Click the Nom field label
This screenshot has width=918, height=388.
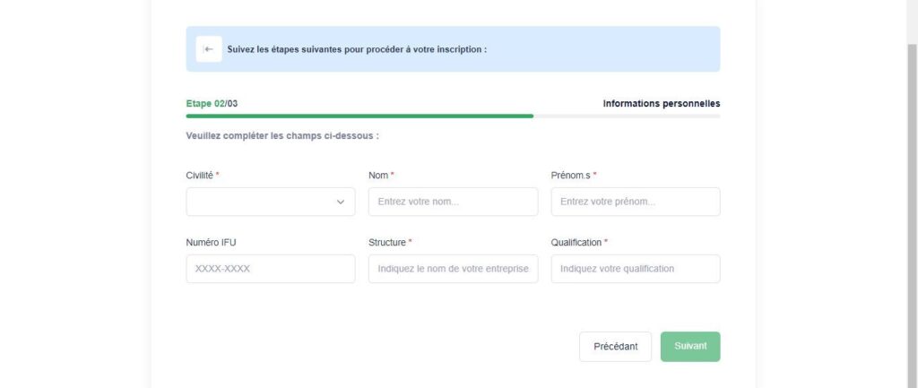[378, 175]
